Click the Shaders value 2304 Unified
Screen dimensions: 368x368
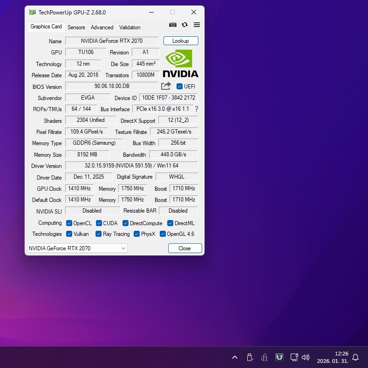tap(91, 120)
